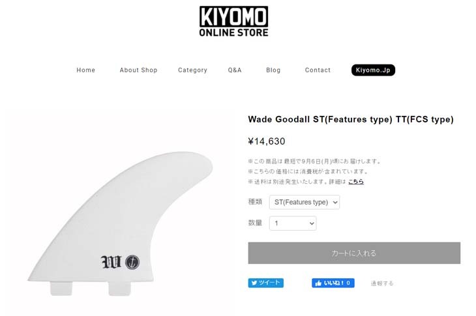Click the KIYOMO Online Store logo

(233, 22)
